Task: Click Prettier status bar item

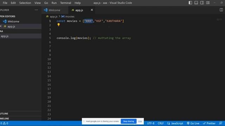Action: coord(209,123)
